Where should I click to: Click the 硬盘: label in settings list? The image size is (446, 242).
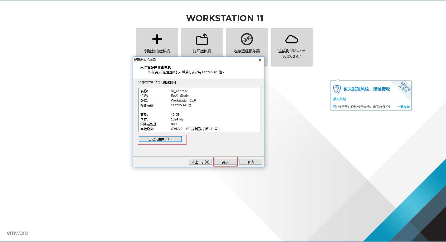[x=144, y=115]
